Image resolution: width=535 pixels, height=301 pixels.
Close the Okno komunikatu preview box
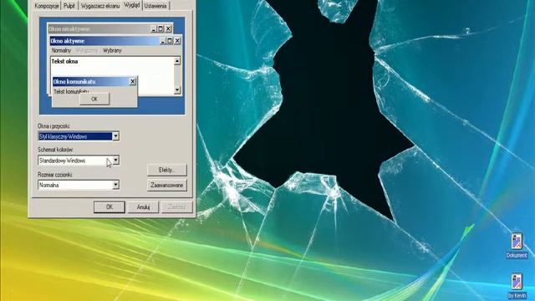tap(133, 81)
